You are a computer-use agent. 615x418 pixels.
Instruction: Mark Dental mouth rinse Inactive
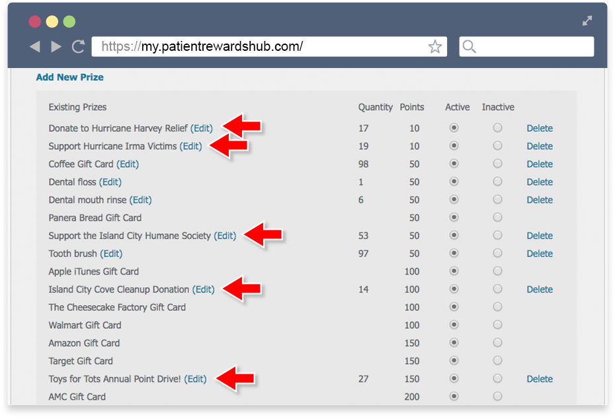click(497, 199)
